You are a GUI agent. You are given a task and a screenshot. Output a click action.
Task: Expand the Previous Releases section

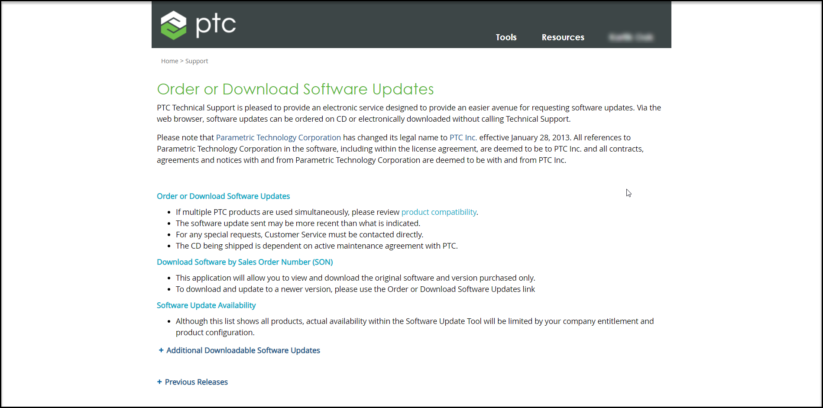196,382
